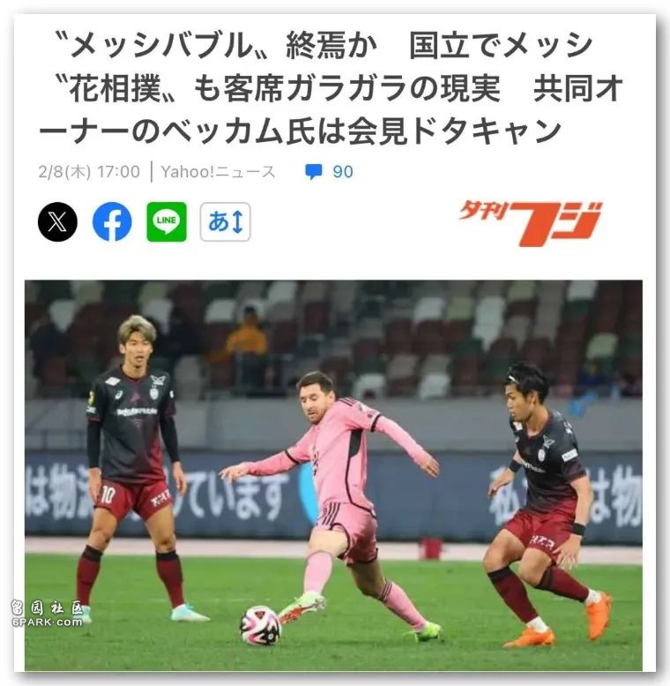The width and height of the screenshot is (670, 686).
Task: Share the article on Facebook
Action: [x=112, y=222]
